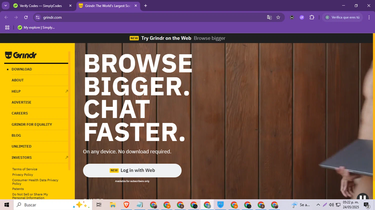
Task: Open the Terms of Service link
Action: point(25,169)
